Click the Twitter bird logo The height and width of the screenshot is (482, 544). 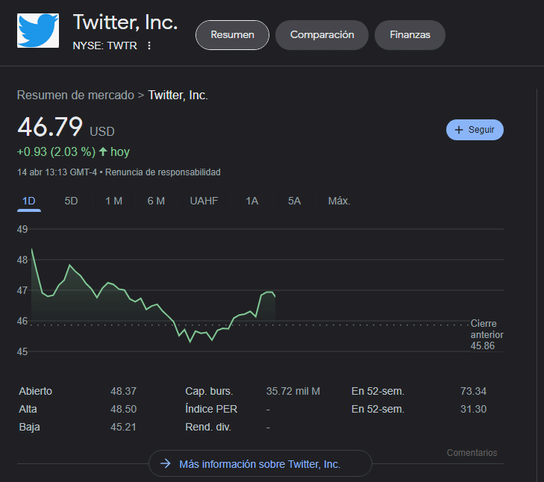[x=38, y=31]
